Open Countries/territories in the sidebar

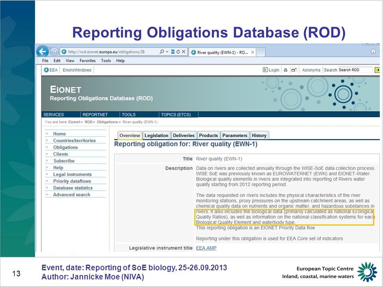(74, 141)
